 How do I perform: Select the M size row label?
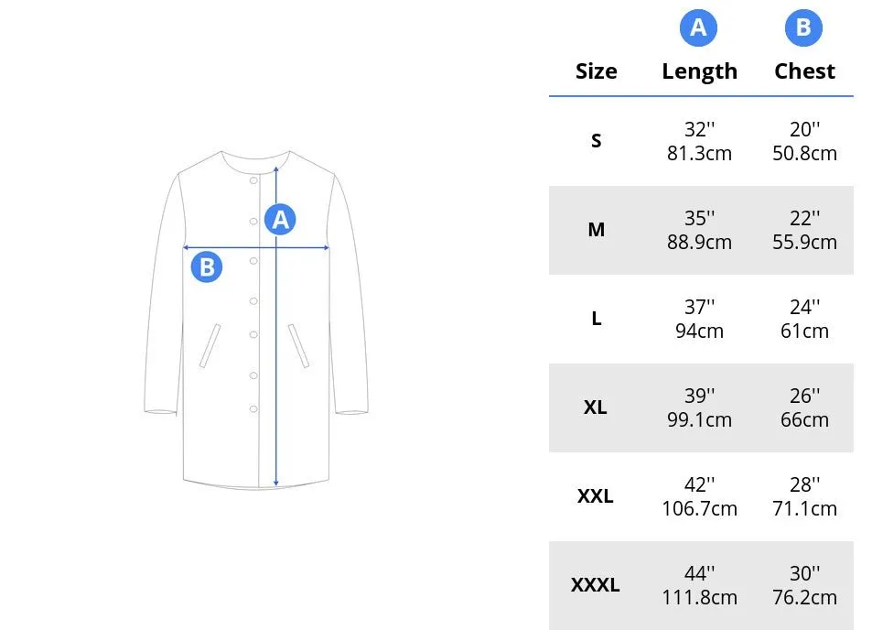point(597,229)
